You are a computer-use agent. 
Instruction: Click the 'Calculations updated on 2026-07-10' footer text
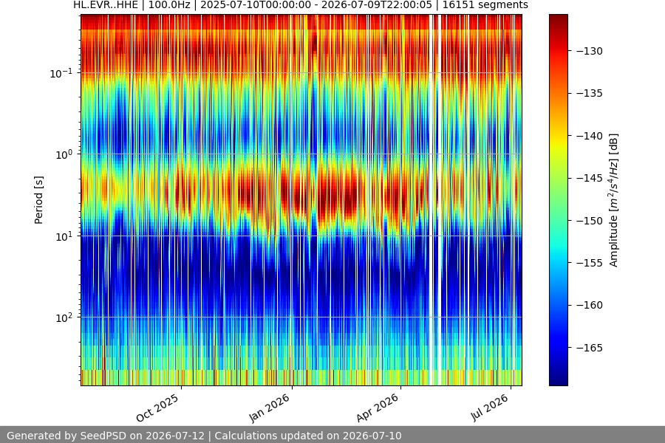tap(308, 436)
